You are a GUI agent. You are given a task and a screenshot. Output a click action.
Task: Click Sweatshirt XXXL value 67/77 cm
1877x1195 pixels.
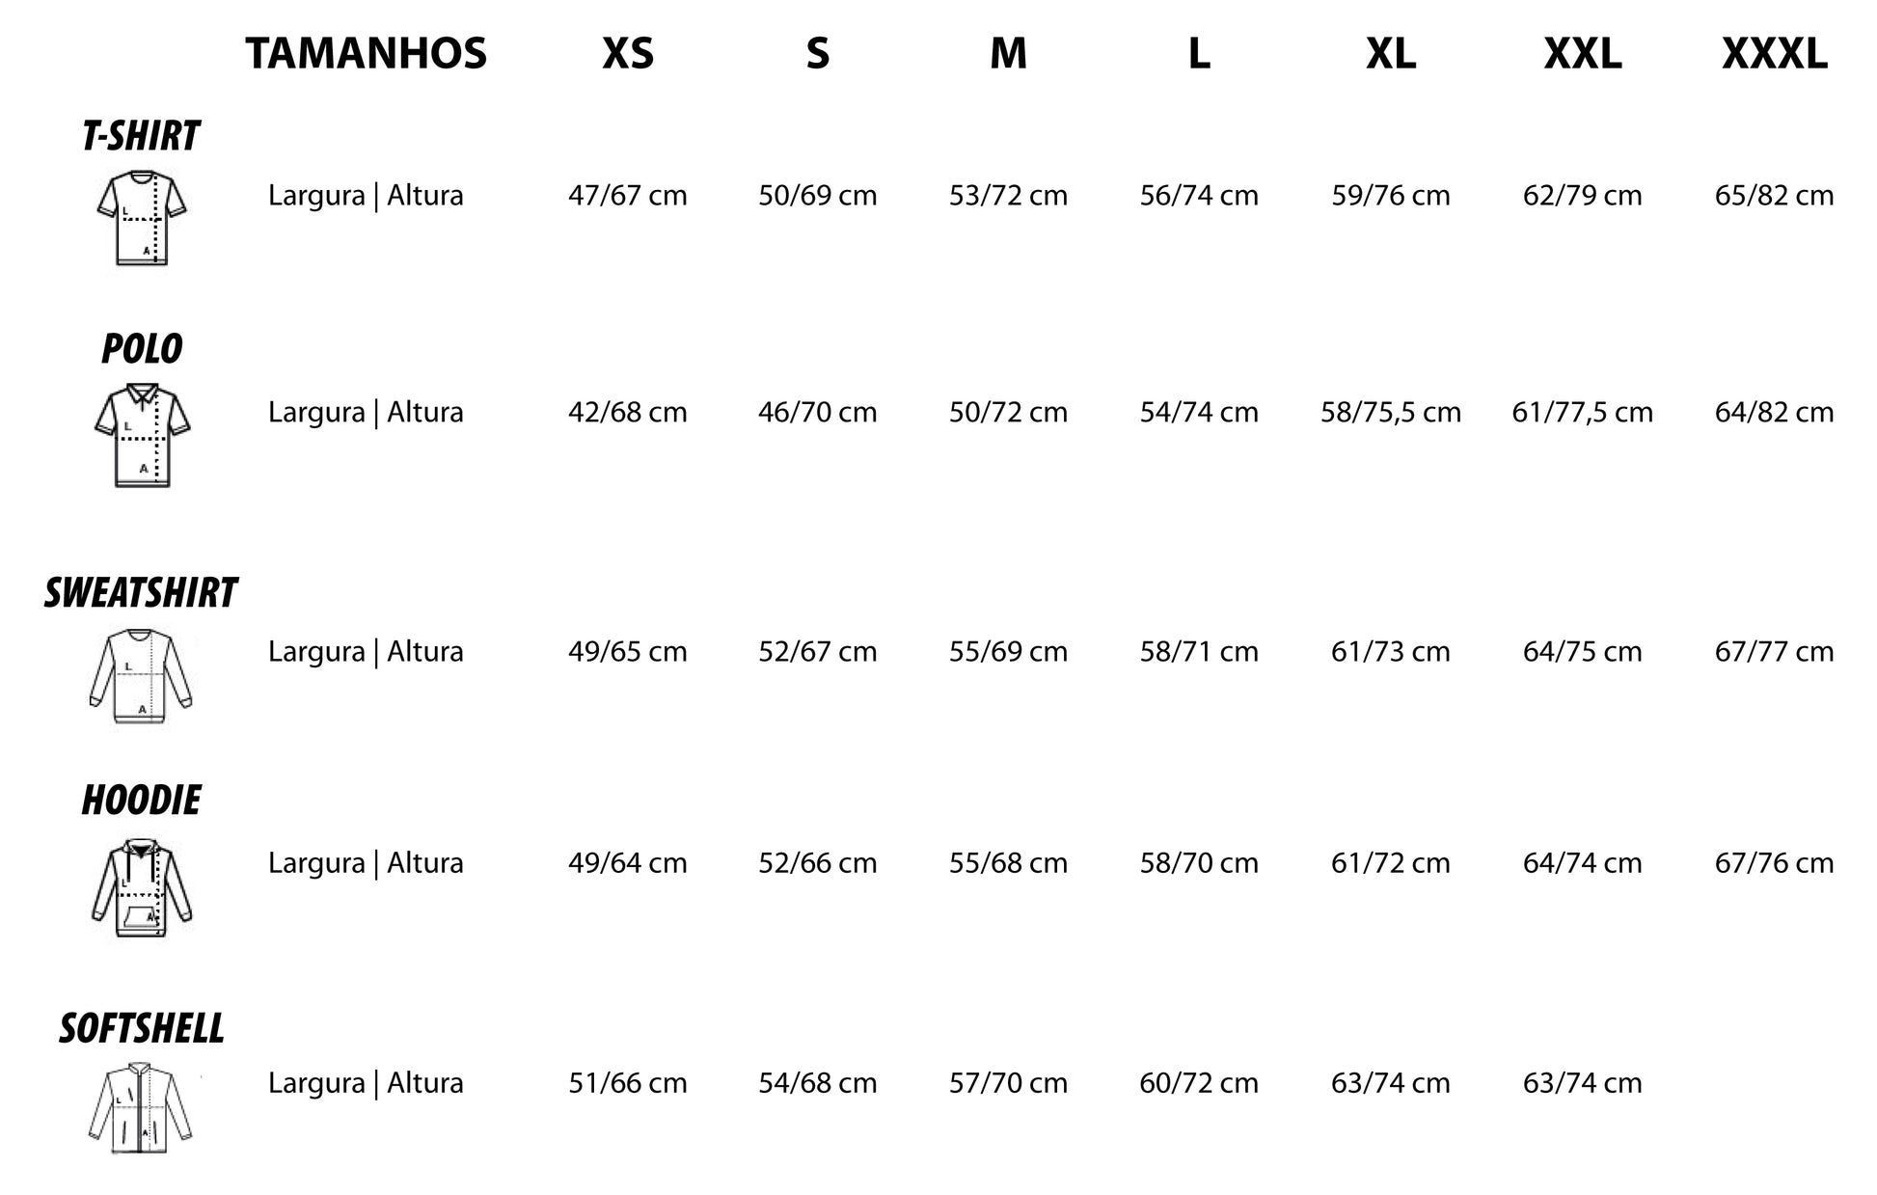pos(1774,652)
